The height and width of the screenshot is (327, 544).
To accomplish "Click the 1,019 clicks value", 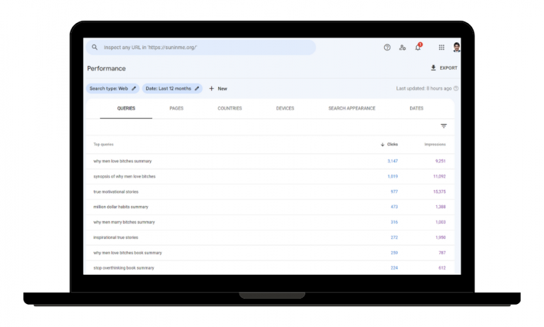I will 392,177.
